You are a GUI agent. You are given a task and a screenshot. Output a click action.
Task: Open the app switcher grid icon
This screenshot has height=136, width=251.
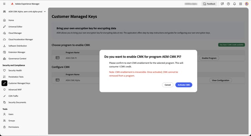click(x=241, y=4)
